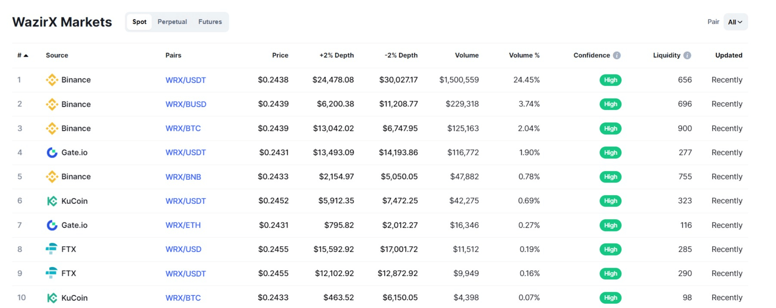The width and height of the screenshot is (776, 308).
Task: Click the KuCoin logo in row 10
Action: click(52, 298)
